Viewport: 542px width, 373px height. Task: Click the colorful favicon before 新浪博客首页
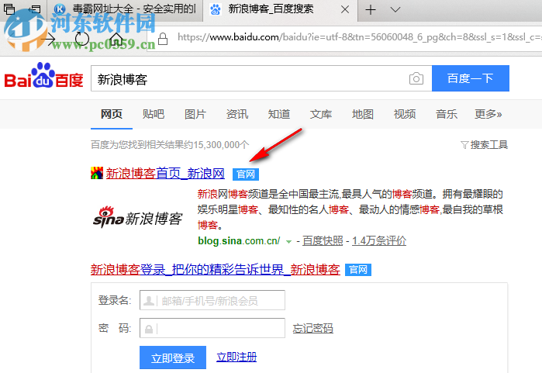tap(97, 173)
